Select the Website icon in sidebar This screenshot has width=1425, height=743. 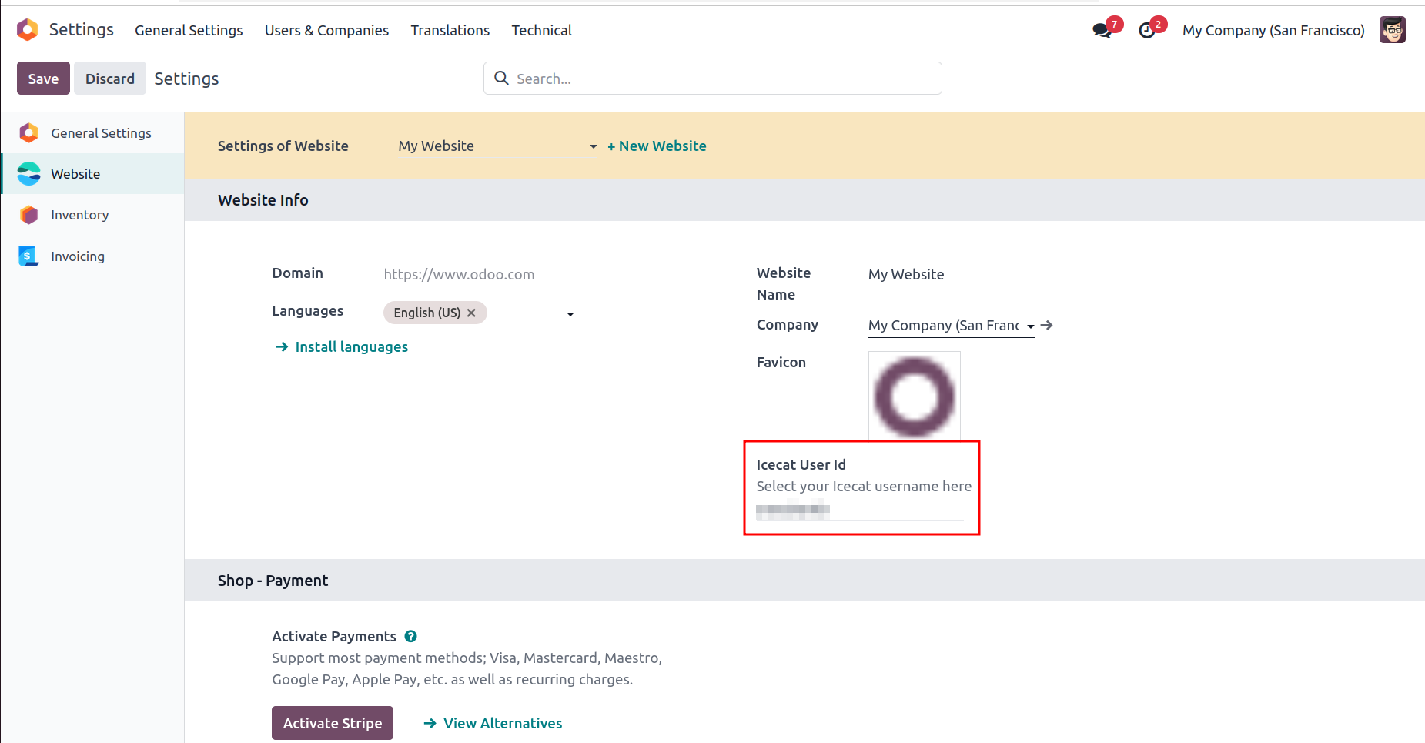tap(29, 174)
